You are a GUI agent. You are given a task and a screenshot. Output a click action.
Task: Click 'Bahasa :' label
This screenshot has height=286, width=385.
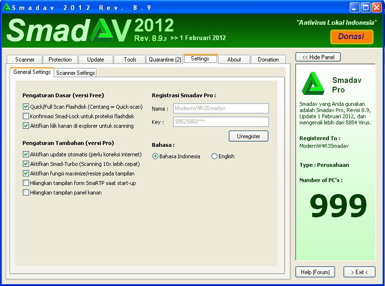tap(163, 145)
